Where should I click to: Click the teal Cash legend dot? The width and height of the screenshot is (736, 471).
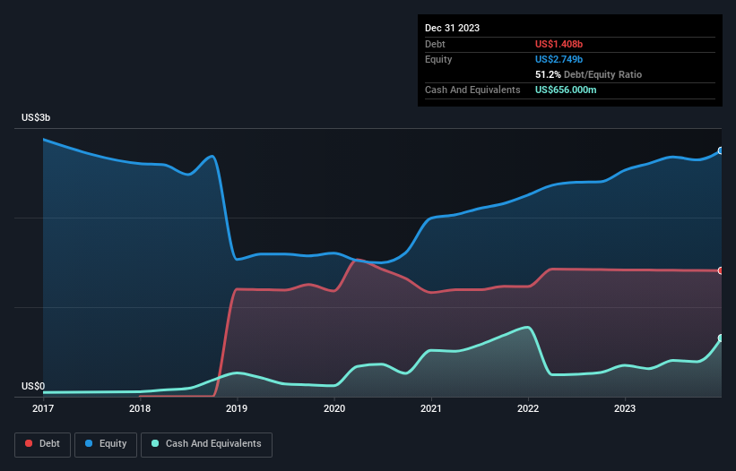click(x=155, y=443)
